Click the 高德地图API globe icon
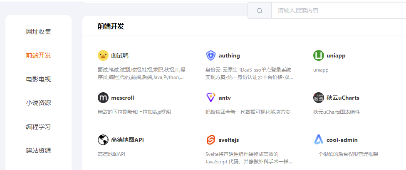This screenshot has width=406, height=170. 103,140
